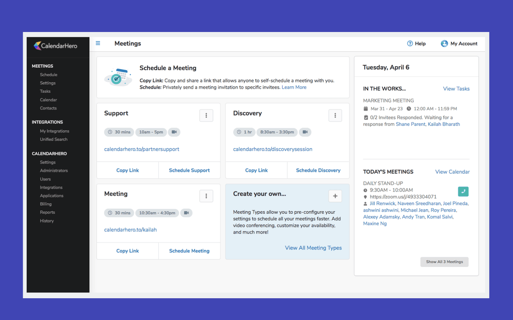The height and width of the screenshot is (320, 513).
Task: Open the Discovery card three-dot menu
Action: click(335, 115)
